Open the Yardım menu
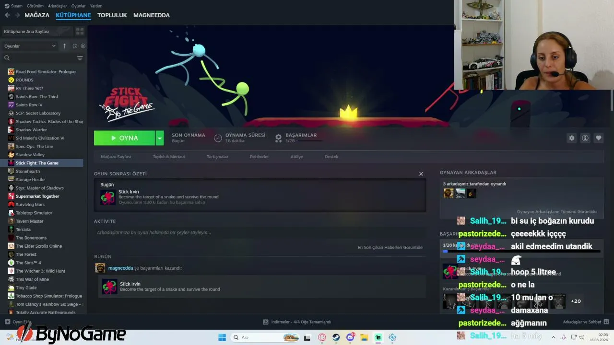The width and height of the screenshot is (614, 345). coord(96,6)
